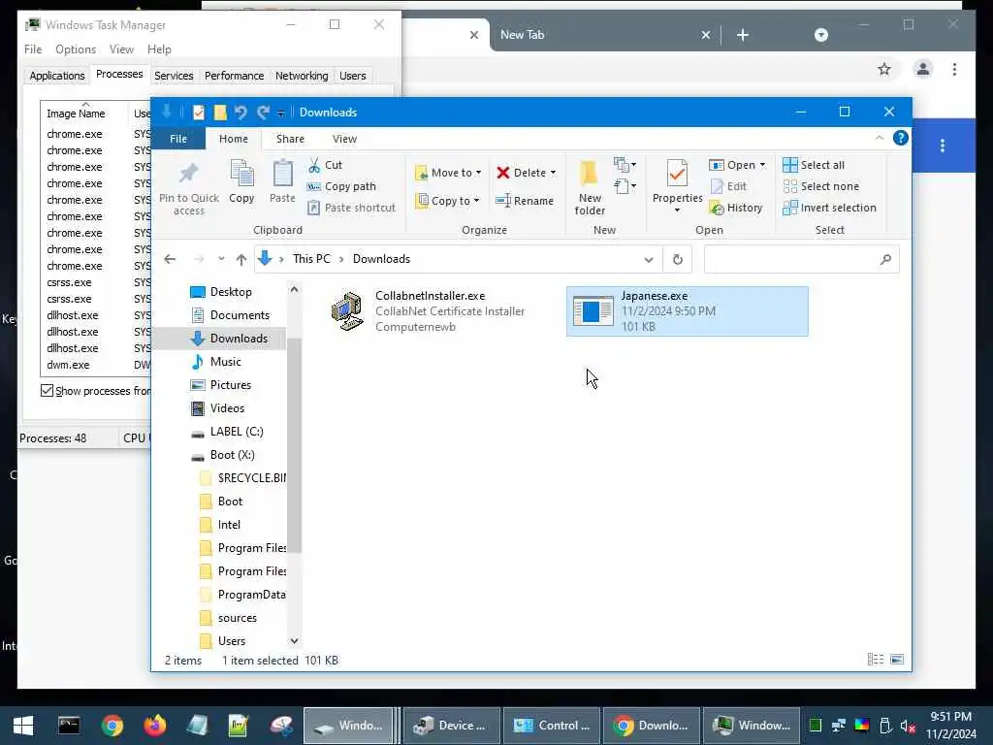The height and width of the screenshot is (745, 993).
Task: Open a new Chrome tab with plus
Action: (743, 35)
